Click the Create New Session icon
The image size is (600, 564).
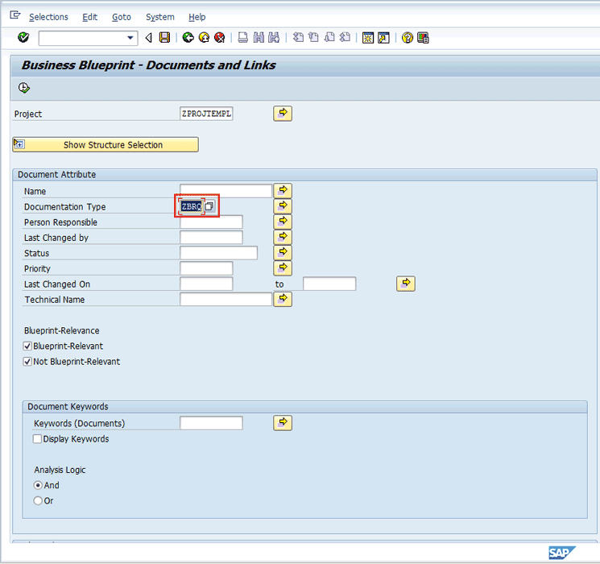(368, 38)
